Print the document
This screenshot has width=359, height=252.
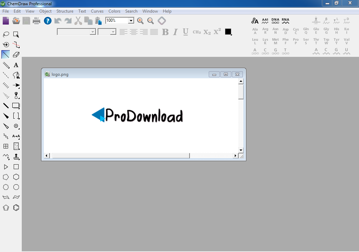[x=36, y=21]
